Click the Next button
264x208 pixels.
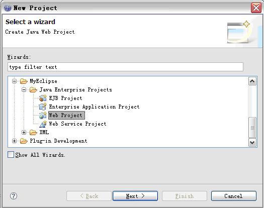[135, 196]
